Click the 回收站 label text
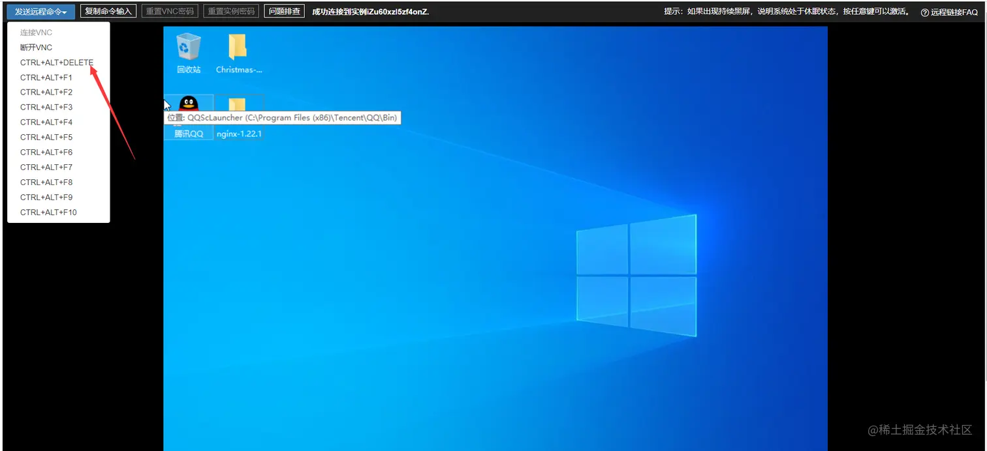The width and height of the screenshot is (987, 451). pos(189,69)
